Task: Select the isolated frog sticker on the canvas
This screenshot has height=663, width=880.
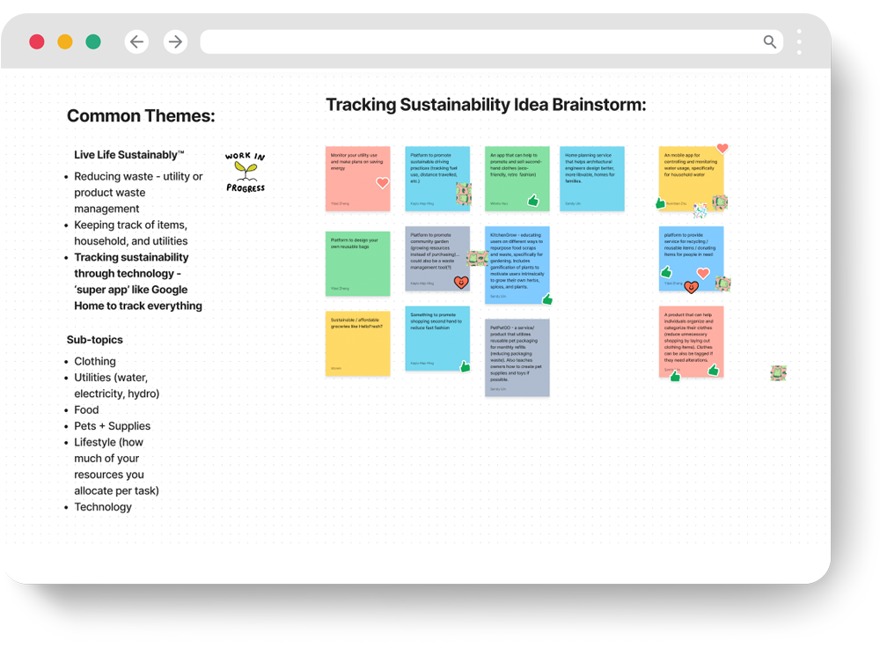Action: point(778,372)
